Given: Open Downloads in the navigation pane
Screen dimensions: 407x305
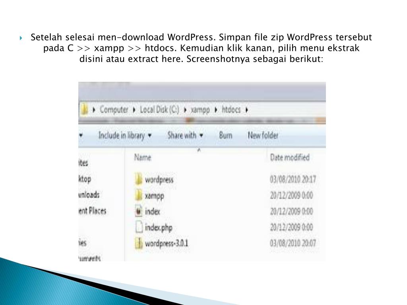Looking at the screenshot, I should tap(89, 195).
